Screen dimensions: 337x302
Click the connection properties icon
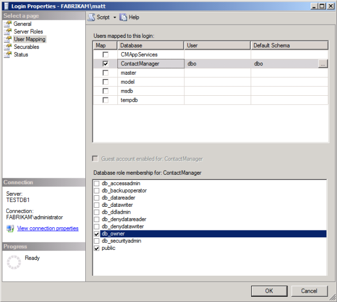[10, 229]
